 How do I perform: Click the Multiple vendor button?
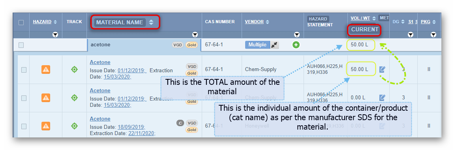click(x=257, y=45)
